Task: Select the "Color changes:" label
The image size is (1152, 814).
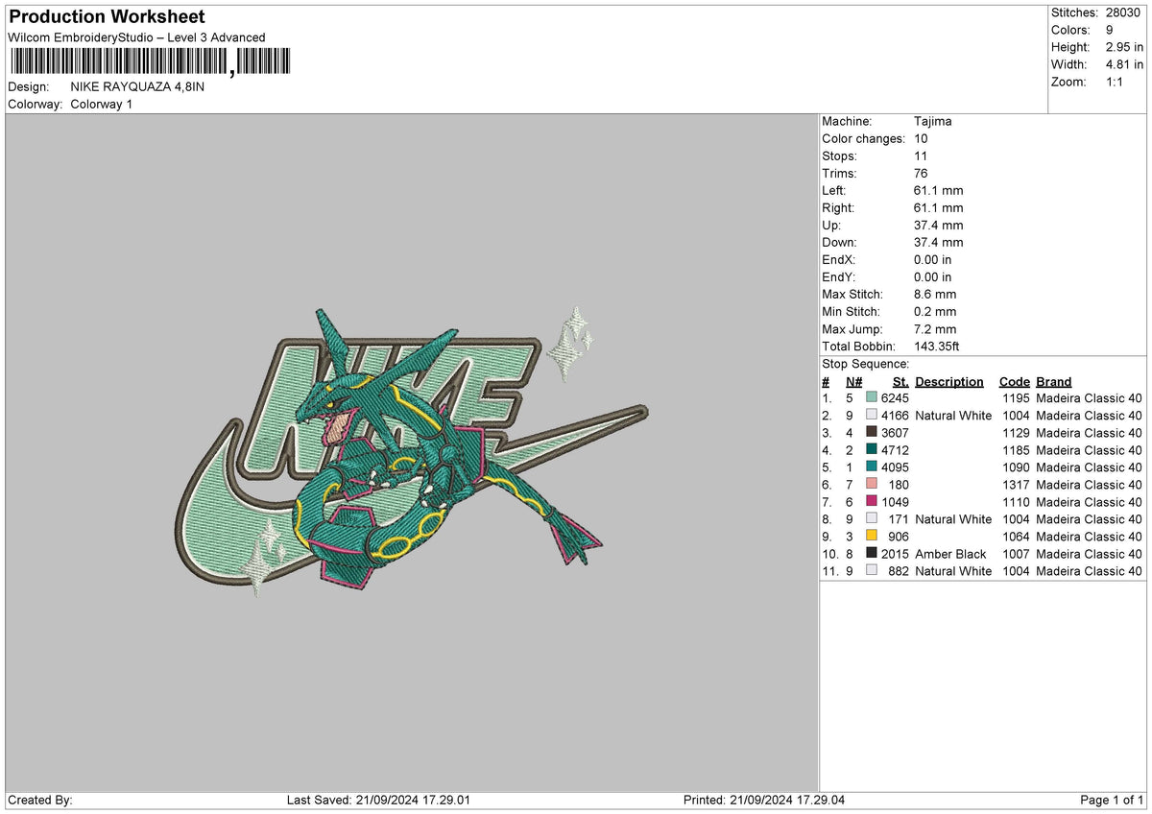Action: [863, 139]
